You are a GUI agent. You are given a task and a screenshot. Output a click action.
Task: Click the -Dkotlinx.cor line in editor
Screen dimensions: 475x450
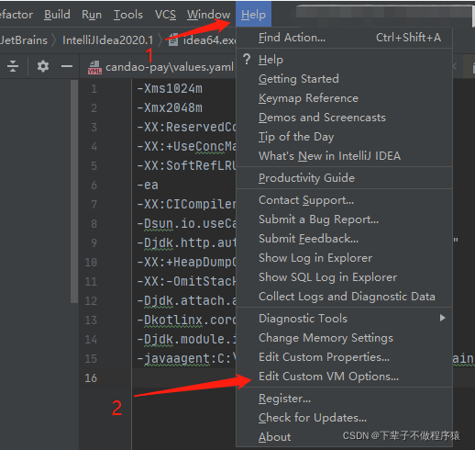point(186,321)
